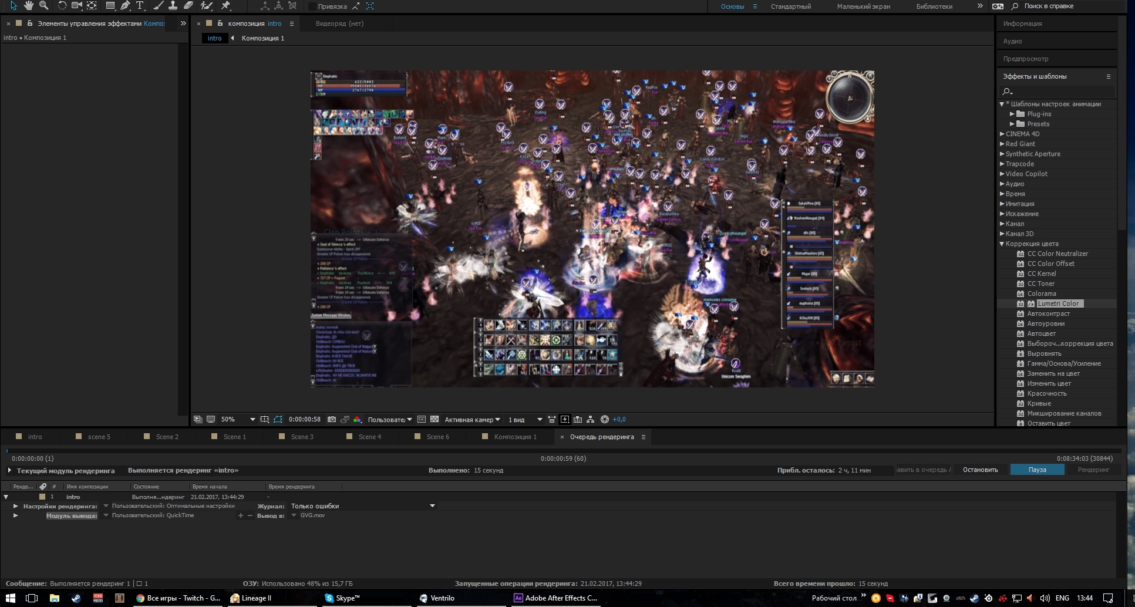Select the Unified Camera tool
The height and width of the screenshot is (607, 1135).
click(77, 6)
